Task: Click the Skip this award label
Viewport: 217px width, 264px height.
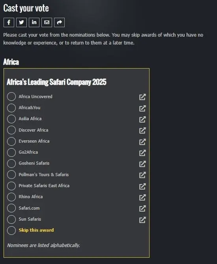Action: click(x=36, y=230)
